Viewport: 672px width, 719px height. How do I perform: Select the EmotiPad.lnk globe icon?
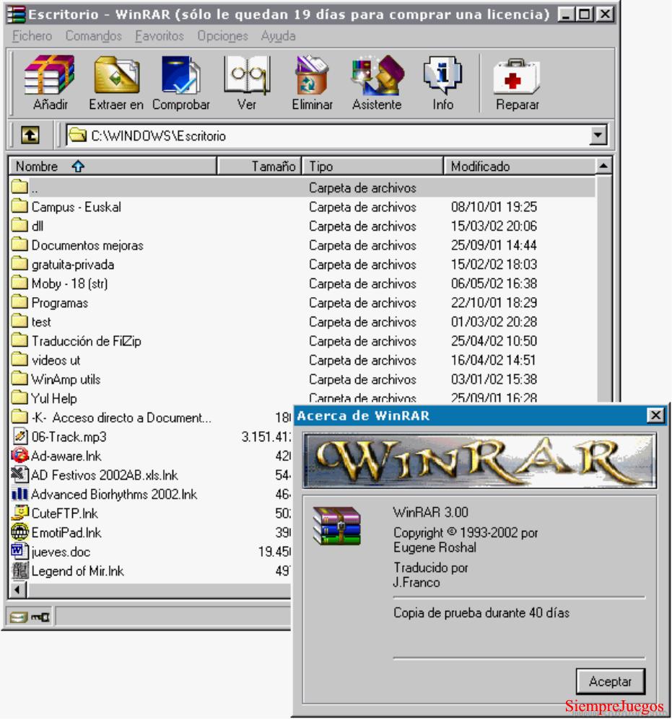click(x=19, y=532)
